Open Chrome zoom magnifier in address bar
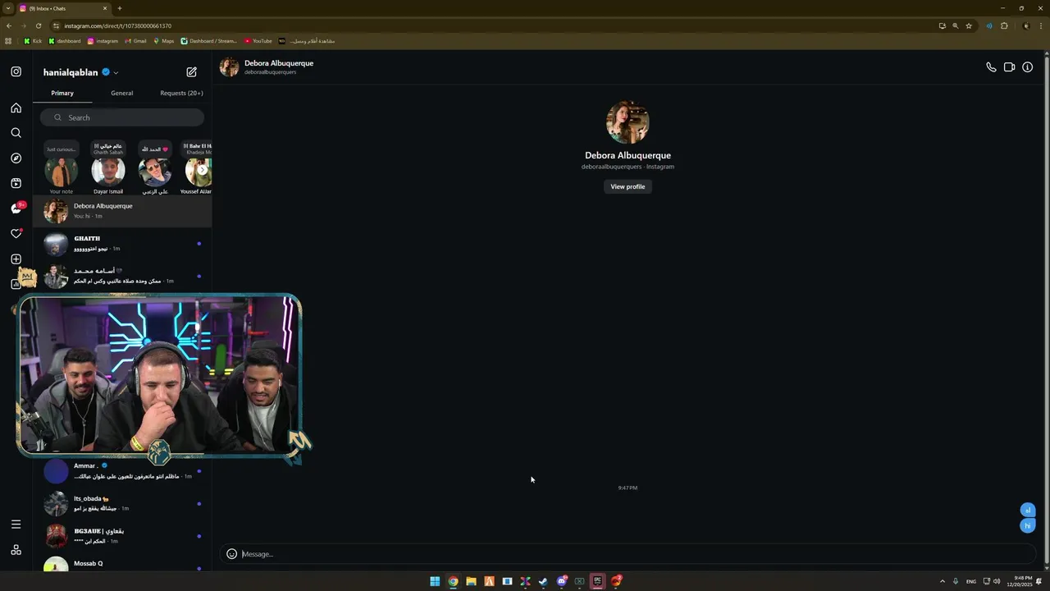 955,25
